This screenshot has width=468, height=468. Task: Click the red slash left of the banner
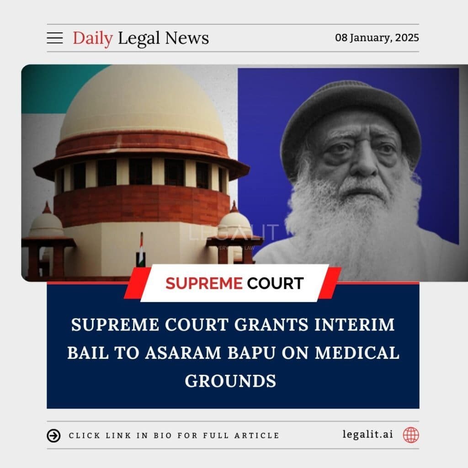137,283
